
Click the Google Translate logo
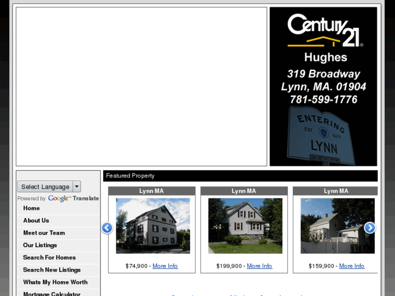[x=73, y=198]
